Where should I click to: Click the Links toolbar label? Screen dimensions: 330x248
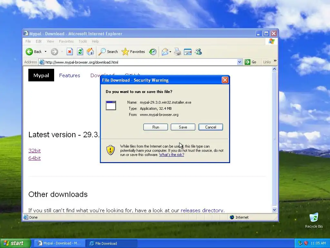267,62
